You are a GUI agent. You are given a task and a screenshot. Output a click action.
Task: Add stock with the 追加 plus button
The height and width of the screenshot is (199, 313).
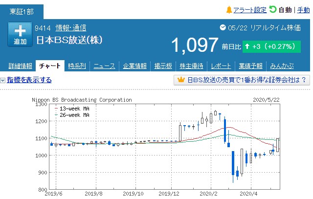click(x=20, y=34)
